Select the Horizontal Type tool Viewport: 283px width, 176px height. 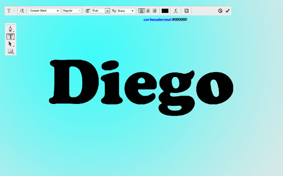[11, 36]
